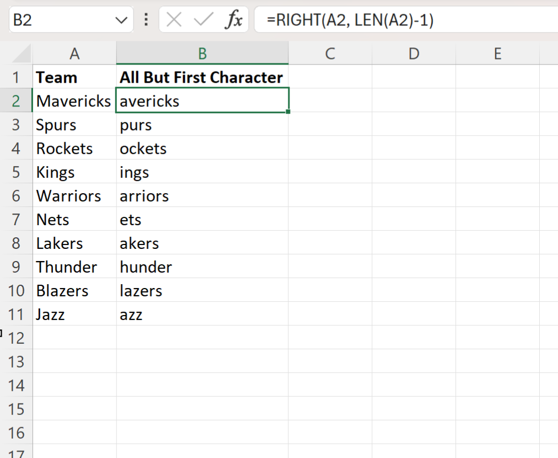Viewport: 558px width, 458px height.
Task: Select the cell containing 'Warriors'
Action: pos(74,195)
